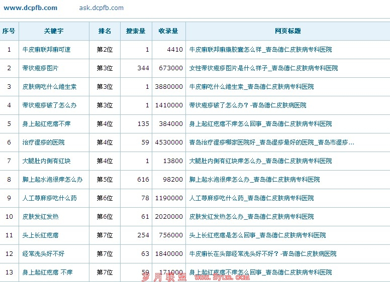Open page title 青岛治疗湿疹哪家医院好
This screenshot has height=282, width=390.
coord(271,143)
